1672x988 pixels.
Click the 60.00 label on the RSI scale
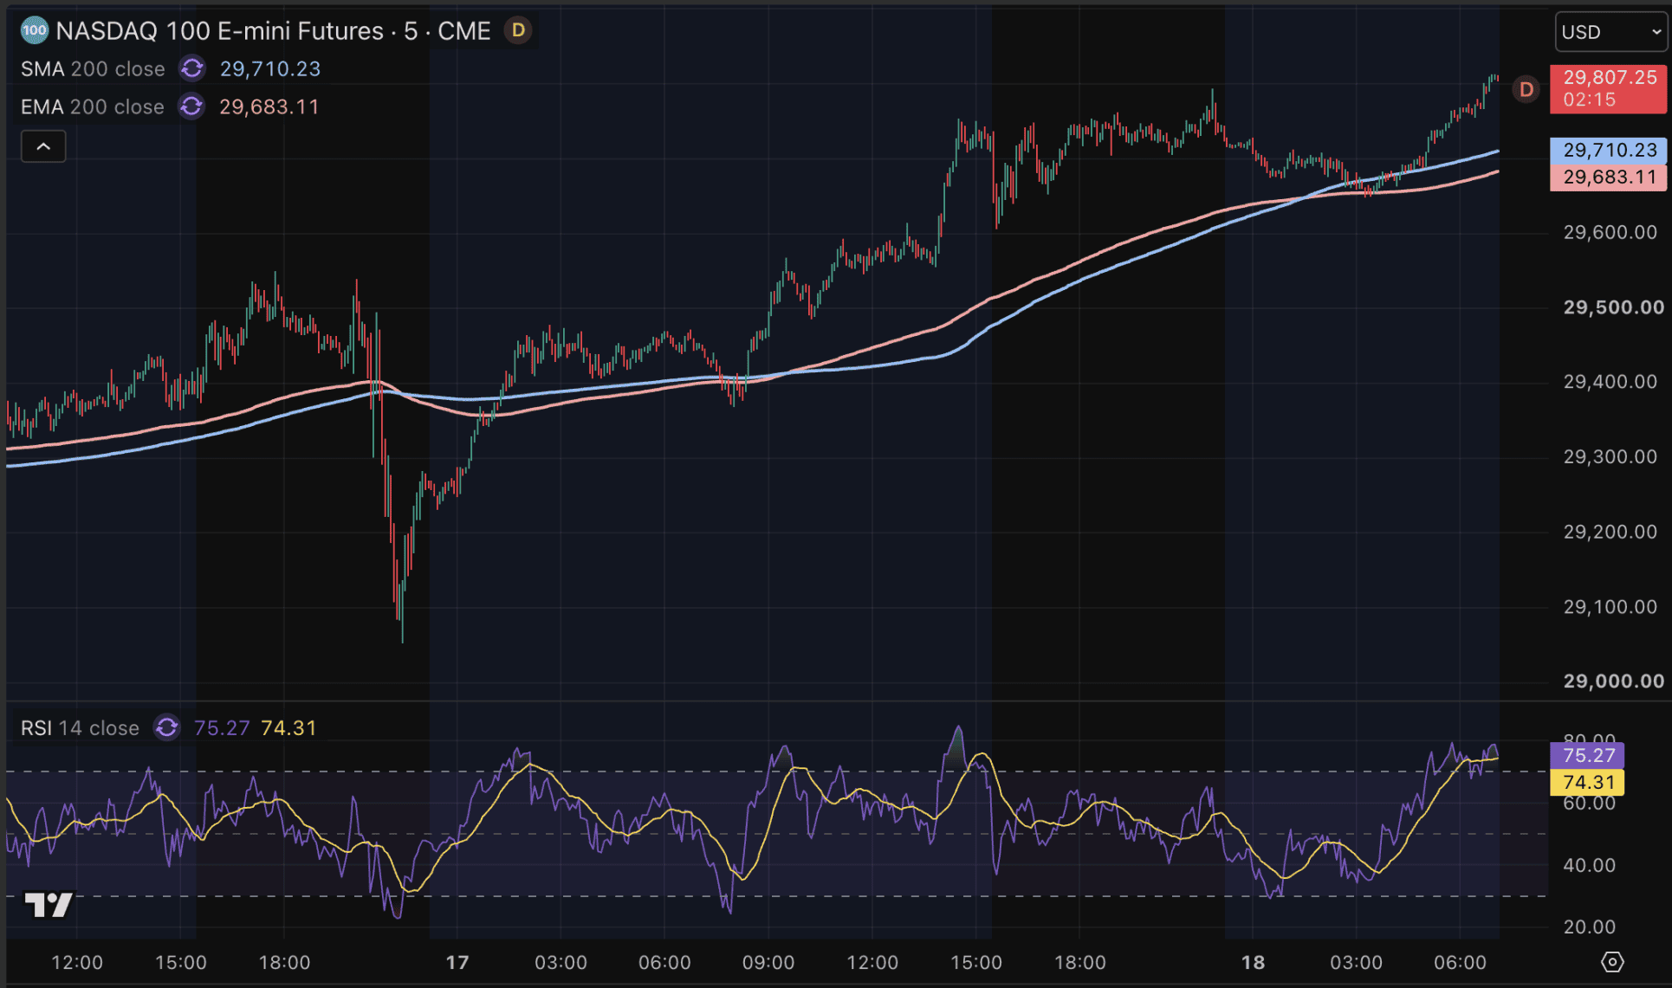tap(1589, 804)
